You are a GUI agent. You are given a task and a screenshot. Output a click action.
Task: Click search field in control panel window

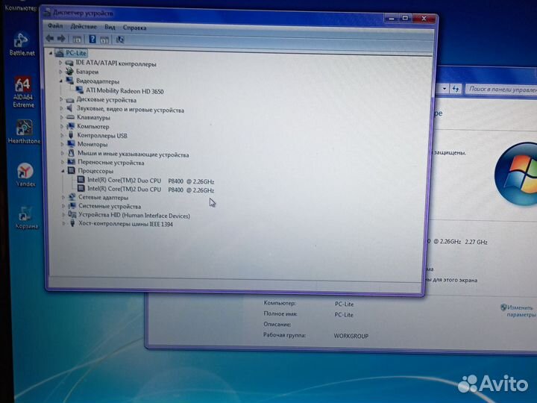[x=502, y=89]
